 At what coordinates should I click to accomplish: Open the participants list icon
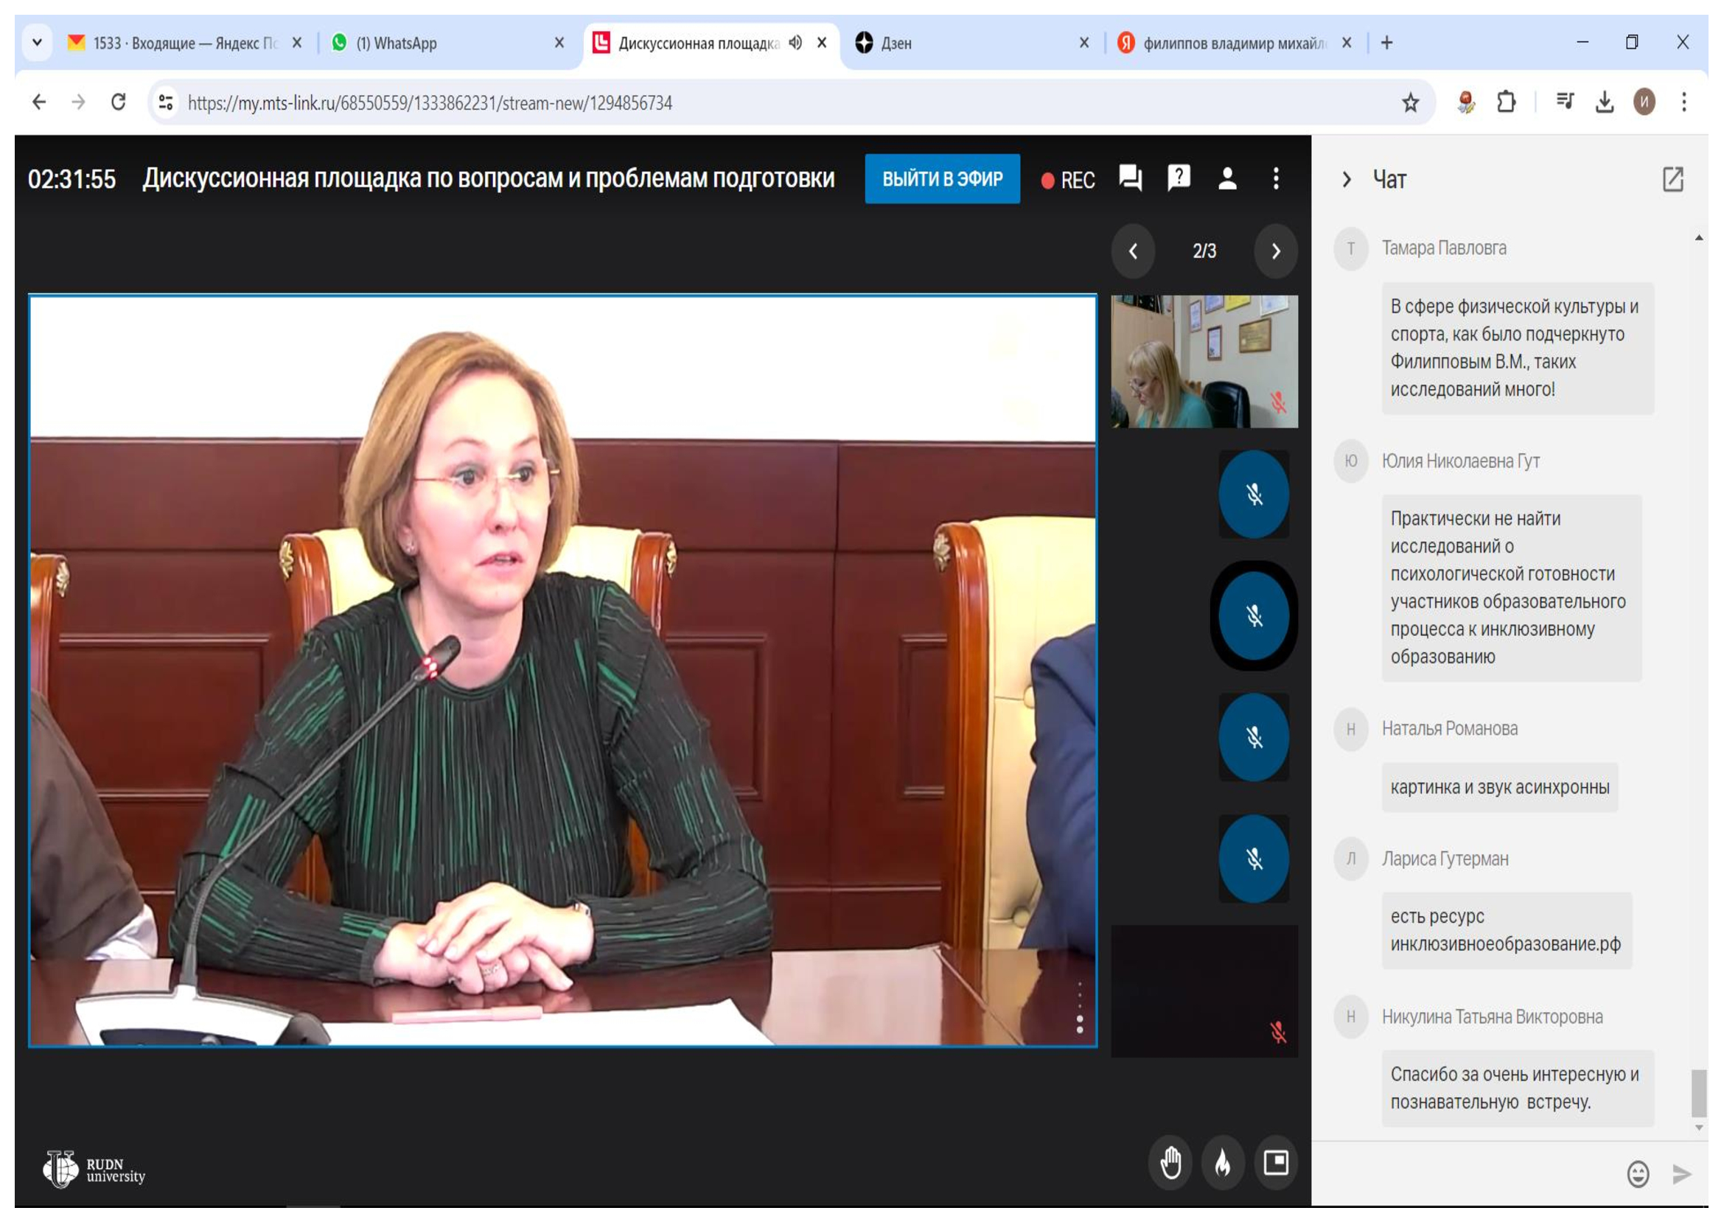(x=1227, y=178)
